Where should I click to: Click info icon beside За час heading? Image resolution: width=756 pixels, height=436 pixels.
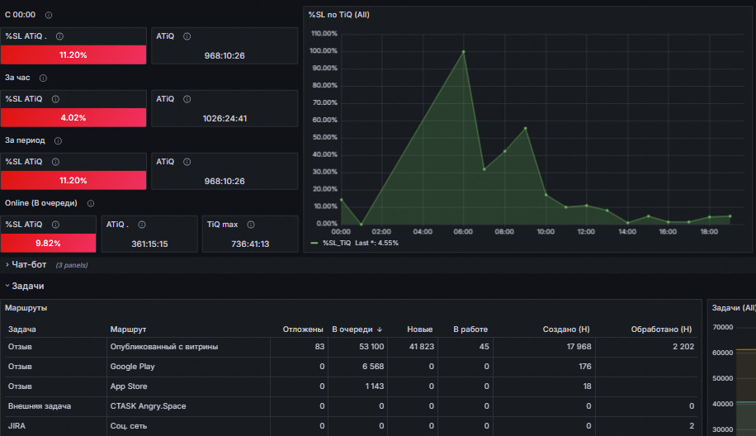(x=43, y=78)
